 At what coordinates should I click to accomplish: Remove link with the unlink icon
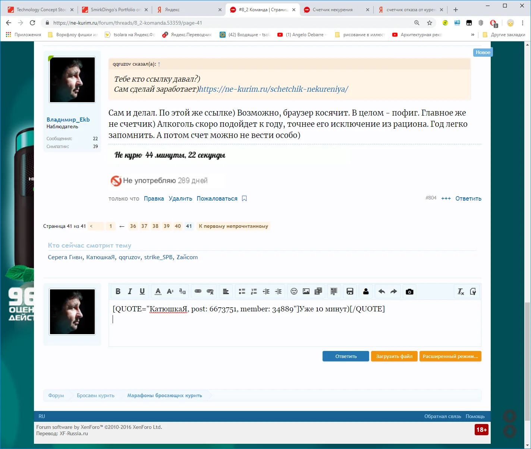tap(210, 292)
